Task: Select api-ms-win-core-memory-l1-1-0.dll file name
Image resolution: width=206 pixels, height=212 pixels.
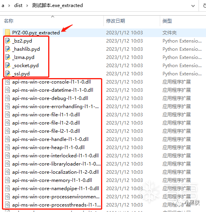Action: coord(52,180)
